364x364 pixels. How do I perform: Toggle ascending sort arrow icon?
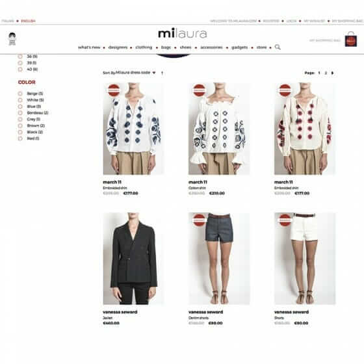tap(162, 73)
